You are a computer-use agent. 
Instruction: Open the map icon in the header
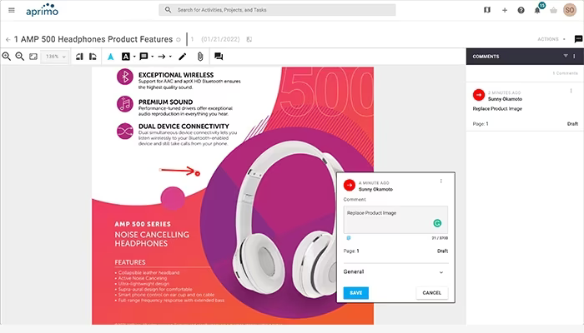click(x=486, y=10)
